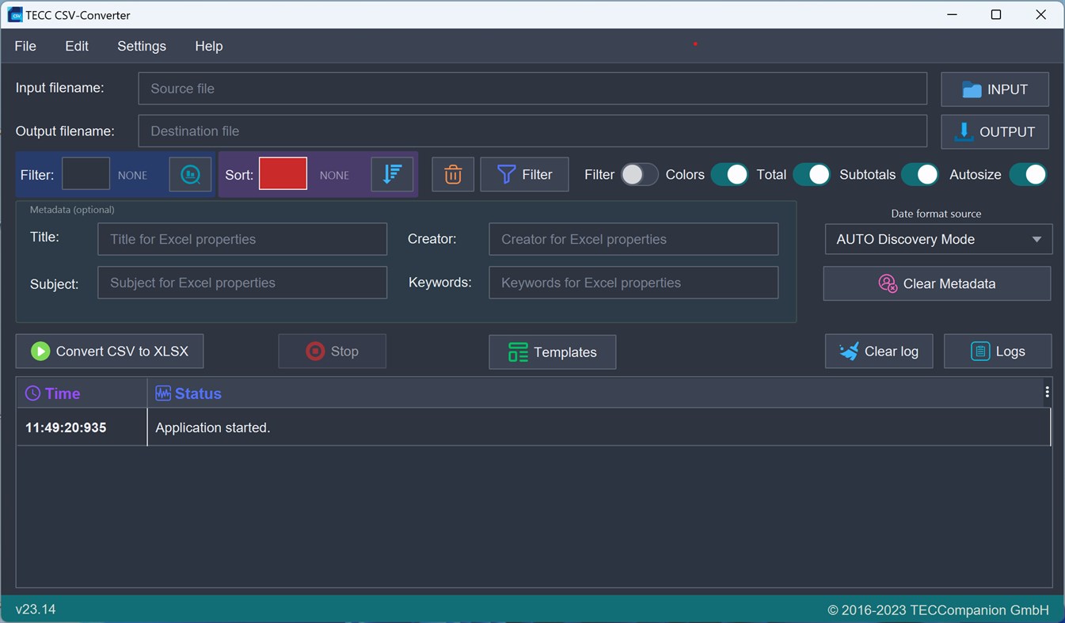Pick the red Sort color swatch
The image size is (1065, 623).
(283, 173)
